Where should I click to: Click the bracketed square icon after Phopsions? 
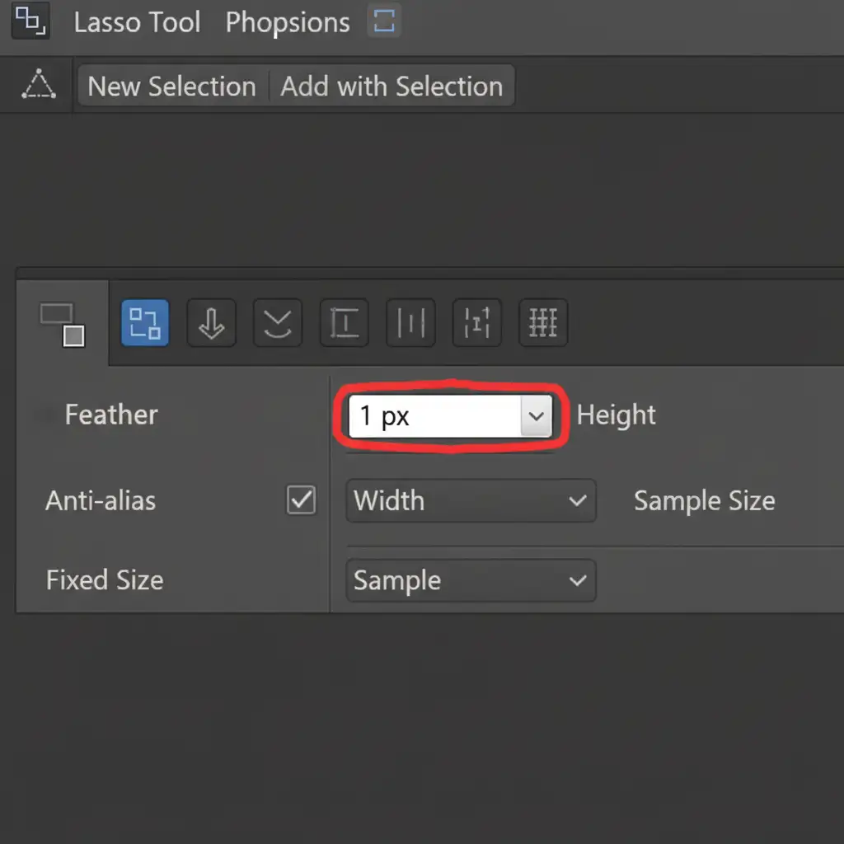click(383, 21)
